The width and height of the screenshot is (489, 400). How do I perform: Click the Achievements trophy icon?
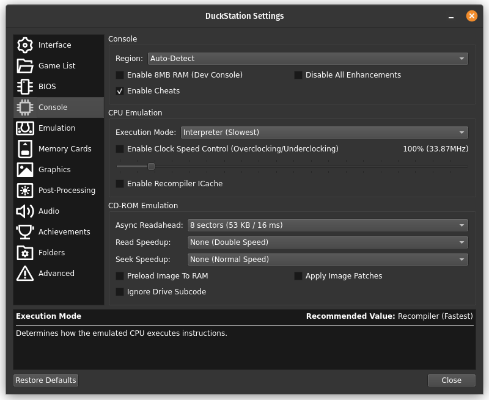tap(25, 232)
